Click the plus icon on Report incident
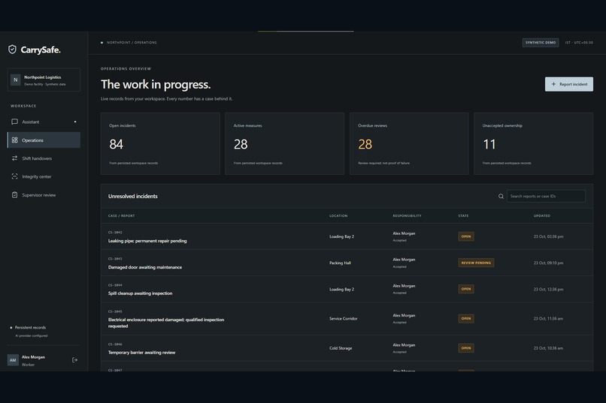This screenshot has width=606, height=403. coord(553,84)
